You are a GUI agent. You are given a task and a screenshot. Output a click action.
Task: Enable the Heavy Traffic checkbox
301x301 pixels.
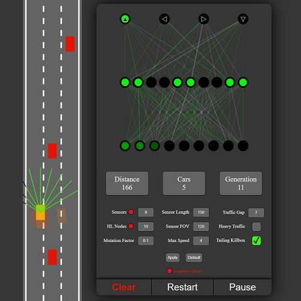tap(256, 226)
